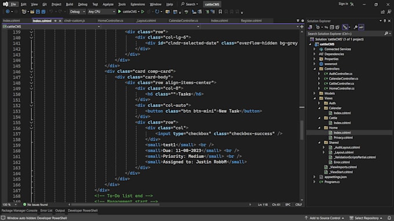Click the vertical editor scrollbar thumb
This screenshot has height=221, width=394.
(x=302, y=130)
